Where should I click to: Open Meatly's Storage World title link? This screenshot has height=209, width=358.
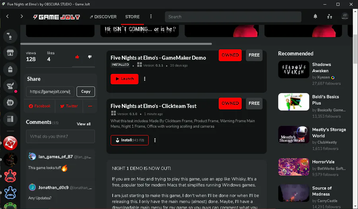pyautogui.click(x=329, y=133)
